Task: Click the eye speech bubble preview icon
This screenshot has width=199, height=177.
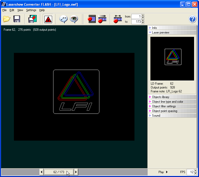Action: click(74, 19)
